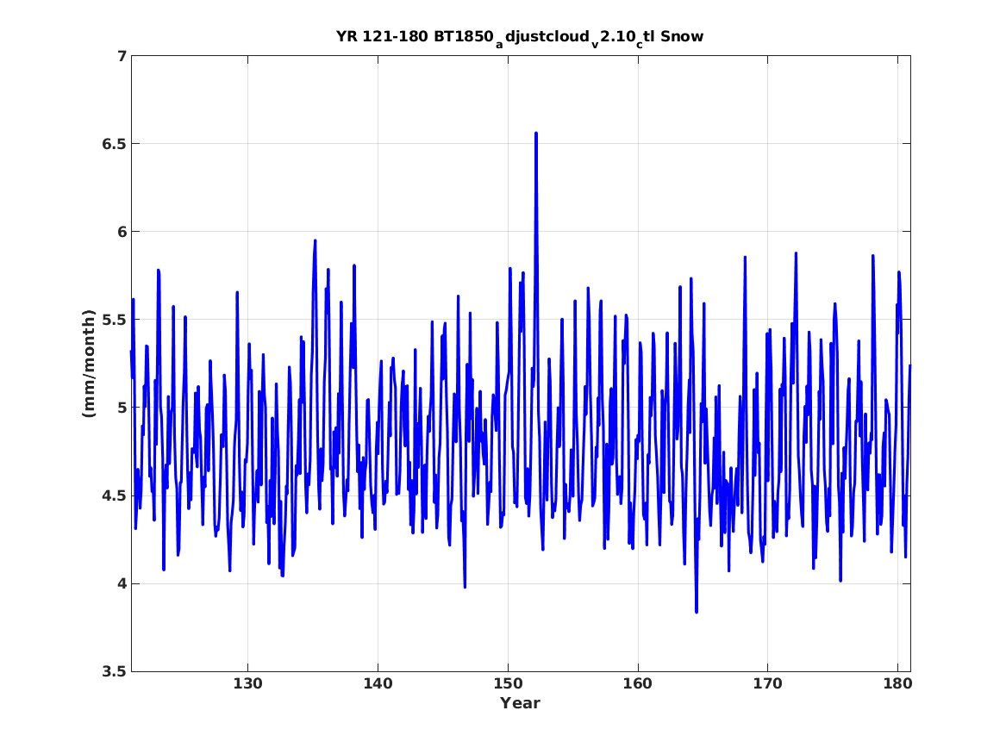
Task: Click the y-axis tick label '5.5'
Action: (x=114, y=320)
